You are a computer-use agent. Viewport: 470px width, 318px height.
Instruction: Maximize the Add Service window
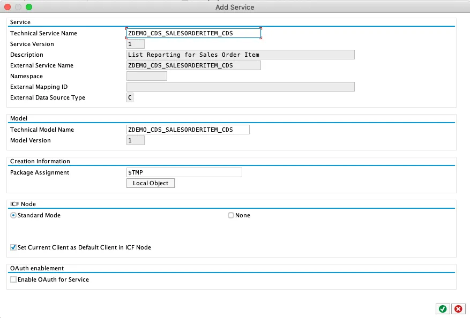(x=29, y=7)
